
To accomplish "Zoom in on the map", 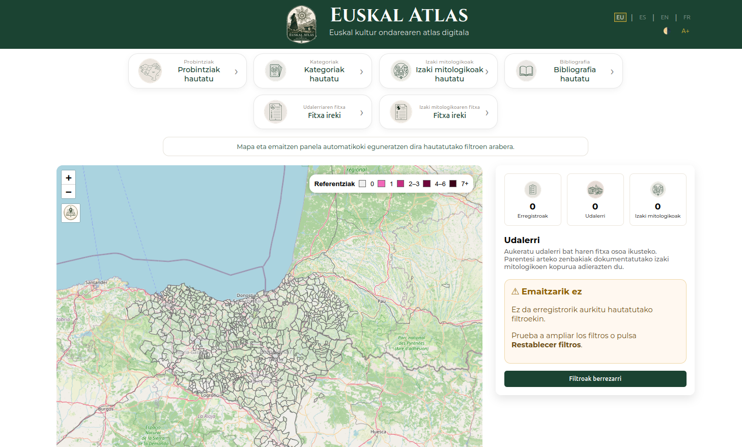I will (69, 177).
